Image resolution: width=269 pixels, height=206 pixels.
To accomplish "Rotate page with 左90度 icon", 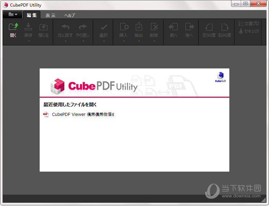I will click(209, 27).
